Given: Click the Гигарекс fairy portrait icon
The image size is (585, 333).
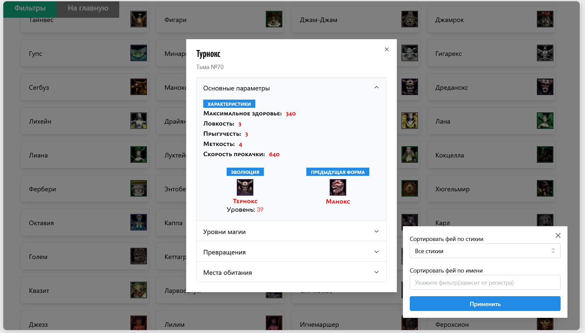Looking at the screenshot, I should click(x=545, y=53).
